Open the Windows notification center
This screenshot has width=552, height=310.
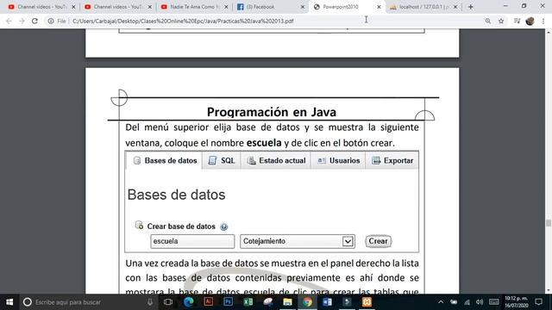[538, 302]
